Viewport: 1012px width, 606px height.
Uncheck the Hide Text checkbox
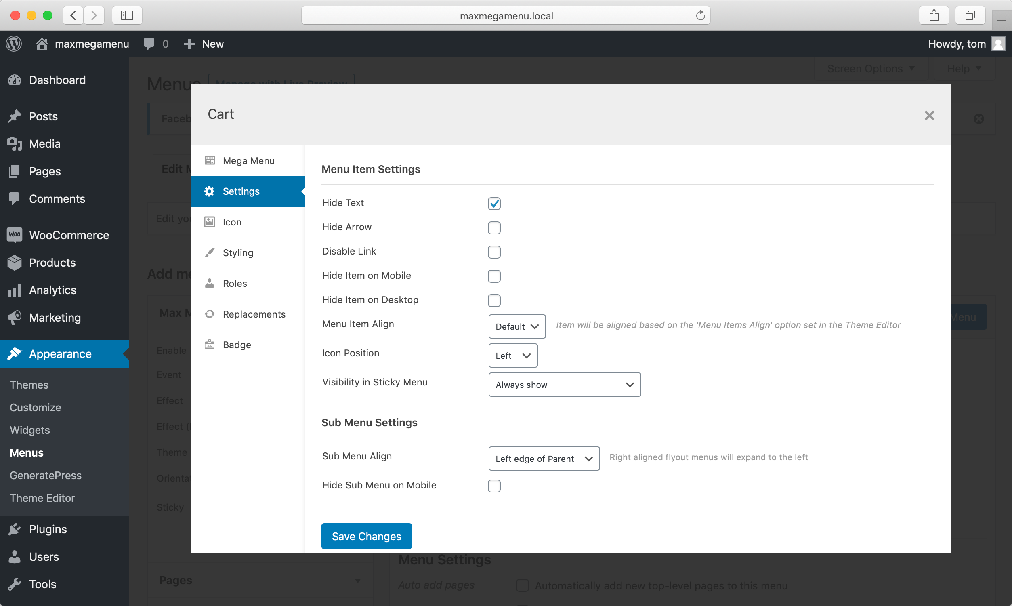click(x=494, y=203)
